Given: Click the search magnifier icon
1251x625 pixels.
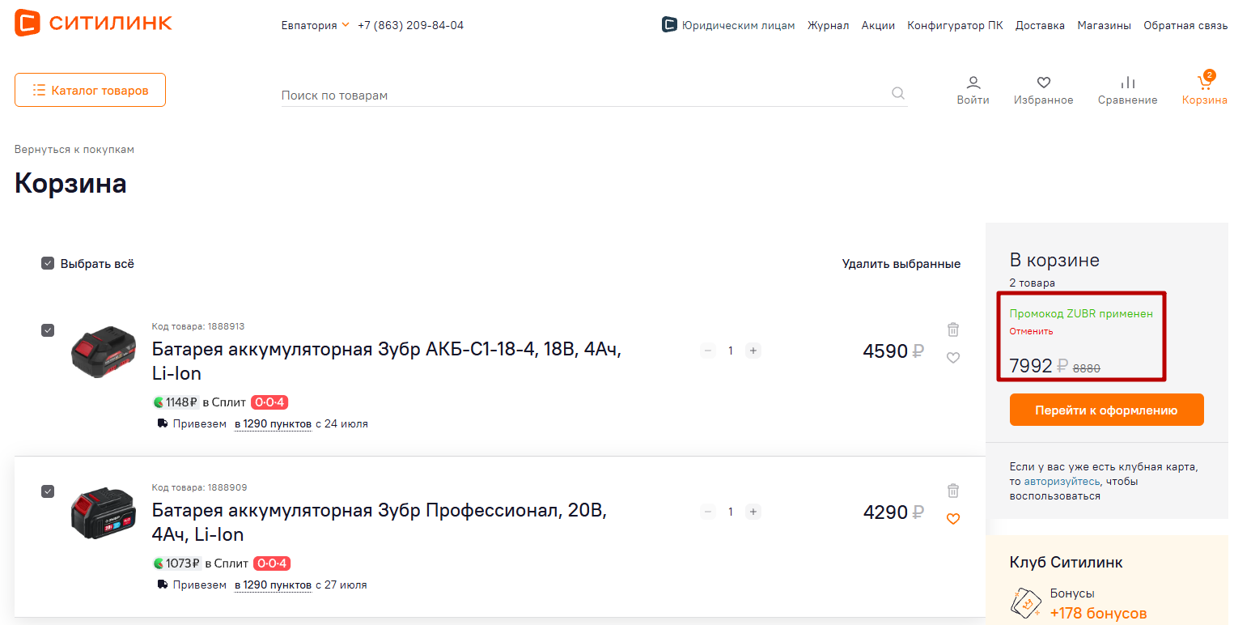Looking at the screenshot, I should [897, 94].
